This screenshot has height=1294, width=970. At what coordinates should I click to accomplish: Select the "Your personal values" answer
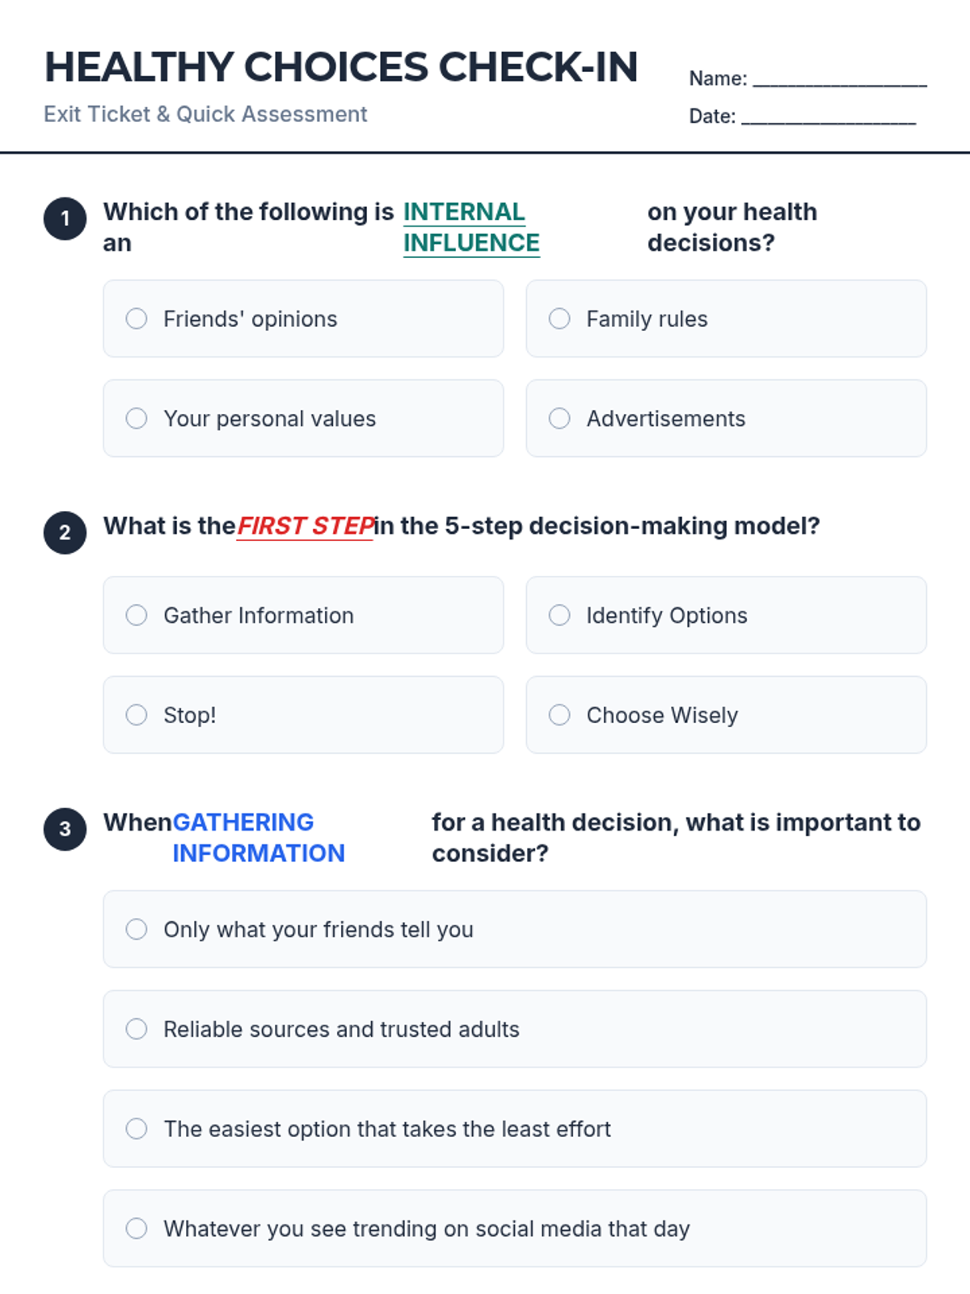coord(137,418)
